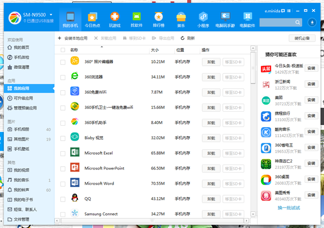Click the vertical scrollbar thumb
Screen dimensions: 324x228
pos(253,68)
